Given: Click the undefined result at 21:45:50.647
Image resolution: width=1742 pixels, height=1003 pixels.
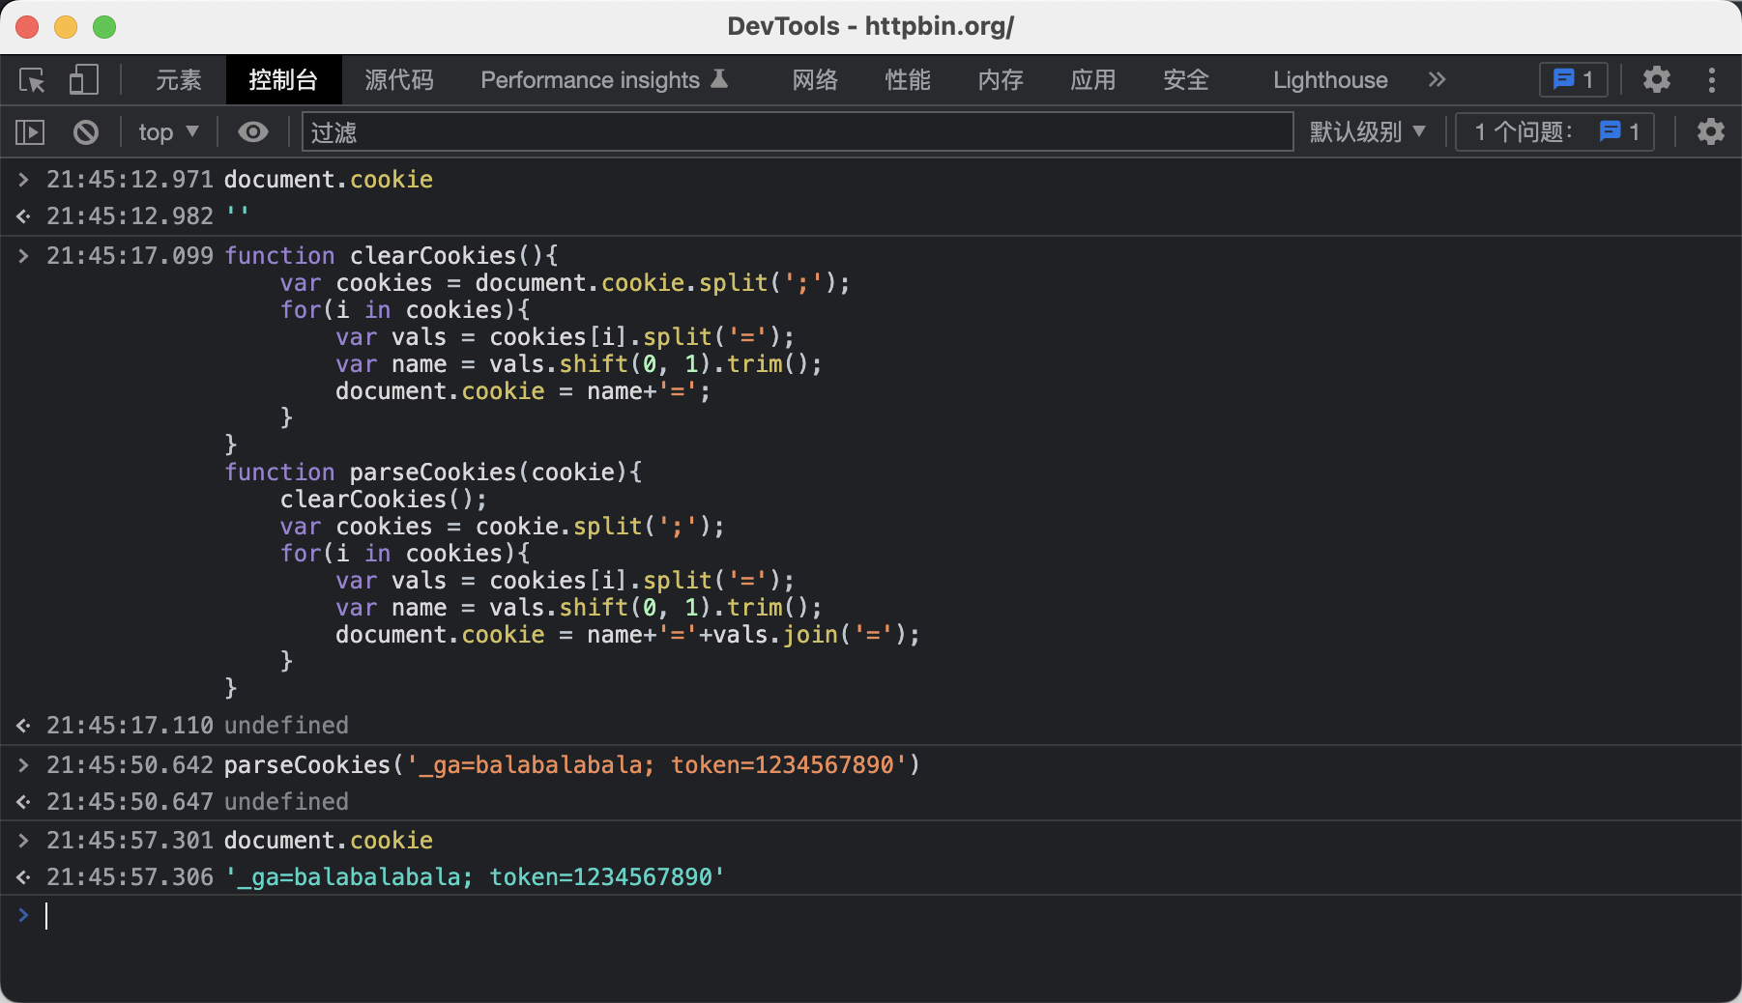Looking at the screenshot, I should click(x=287, y=802).
